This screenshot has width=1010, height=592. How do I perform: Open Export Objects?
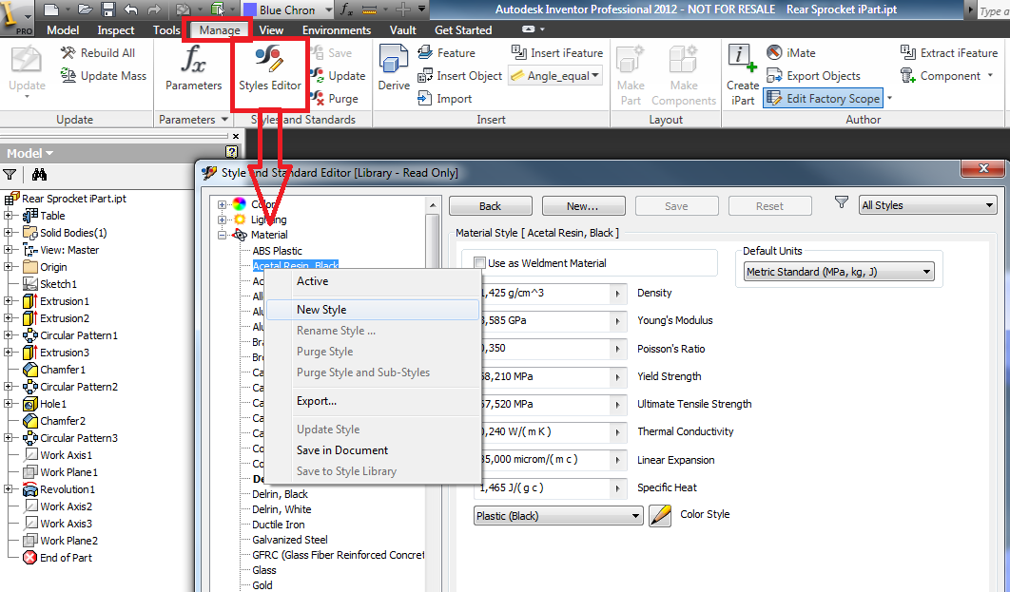pos(776,75)
